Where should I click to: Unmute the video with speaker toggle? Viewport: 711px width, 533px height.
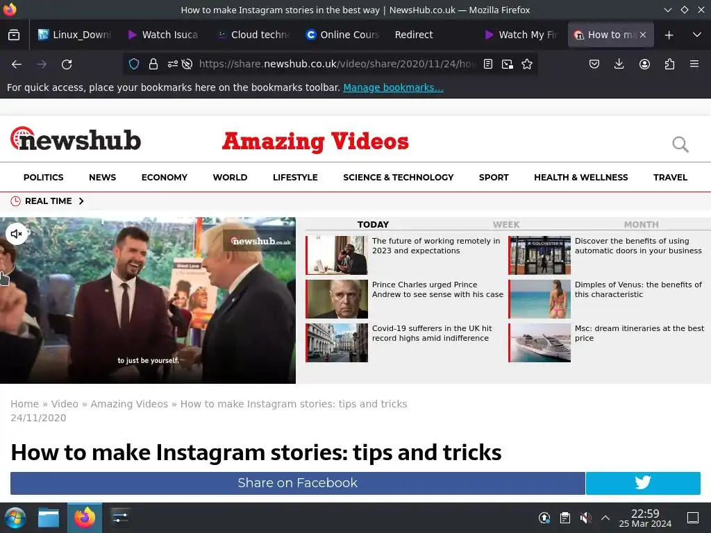[17, 234]
